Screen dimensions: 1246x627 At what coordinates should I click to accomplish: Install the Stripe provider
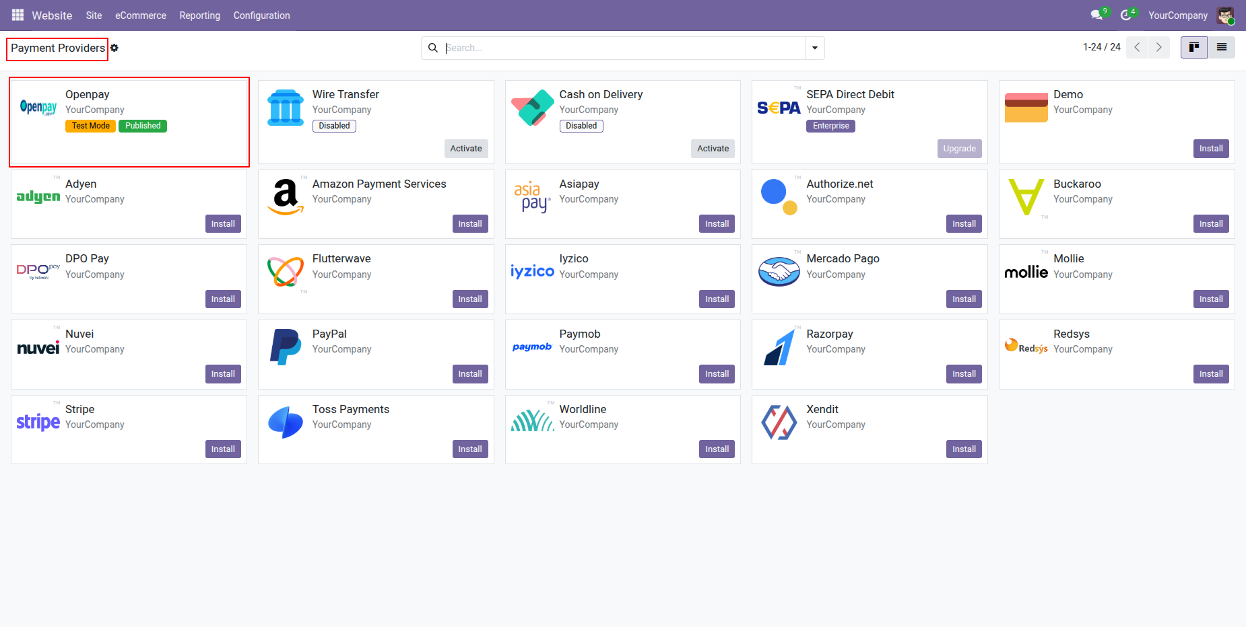(223, 449)
